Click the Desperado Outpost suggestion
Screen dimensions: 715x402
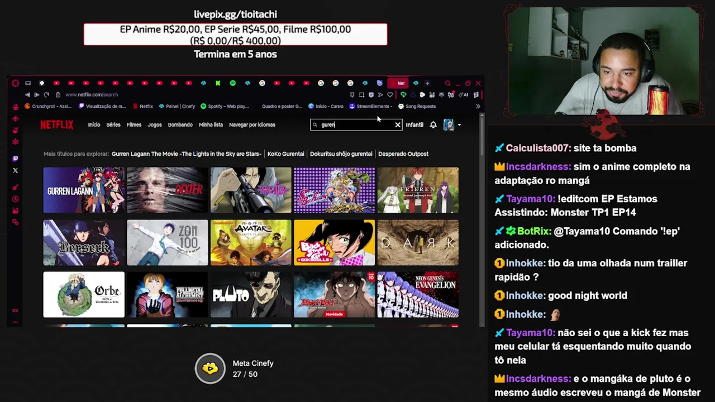point(403,154)
